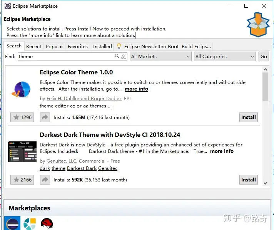
Task: Click the 'Installs: 1.65M' text
Action: tap(69, 118)
